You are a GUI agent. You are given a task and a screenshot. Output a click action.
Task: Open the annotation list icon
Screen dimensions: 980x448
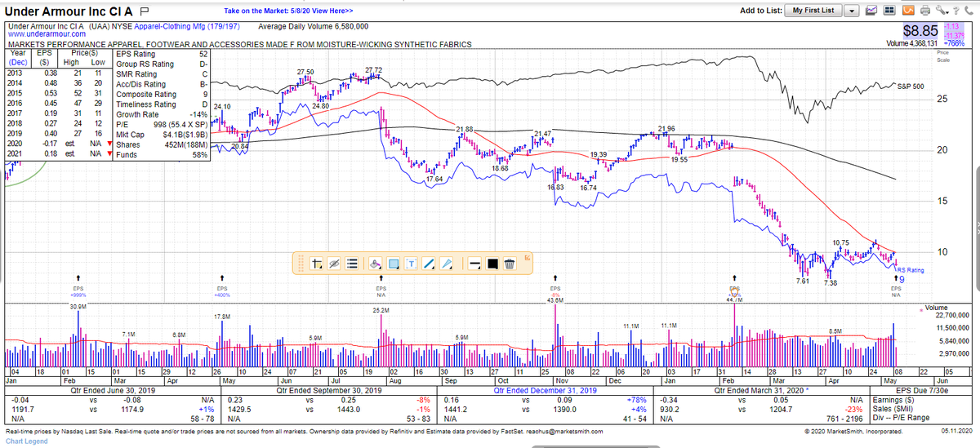[x=352, y=263]
